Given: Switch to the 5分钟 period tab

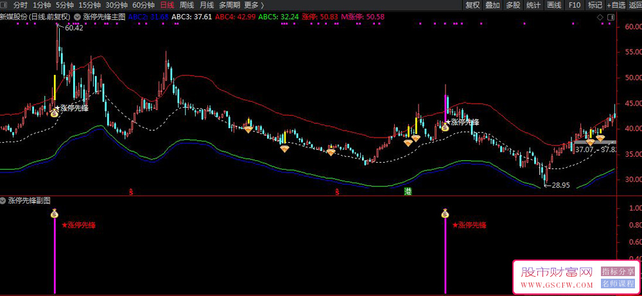Looking at the screenshot, I should pyautogui.click(x=65, y=5).
